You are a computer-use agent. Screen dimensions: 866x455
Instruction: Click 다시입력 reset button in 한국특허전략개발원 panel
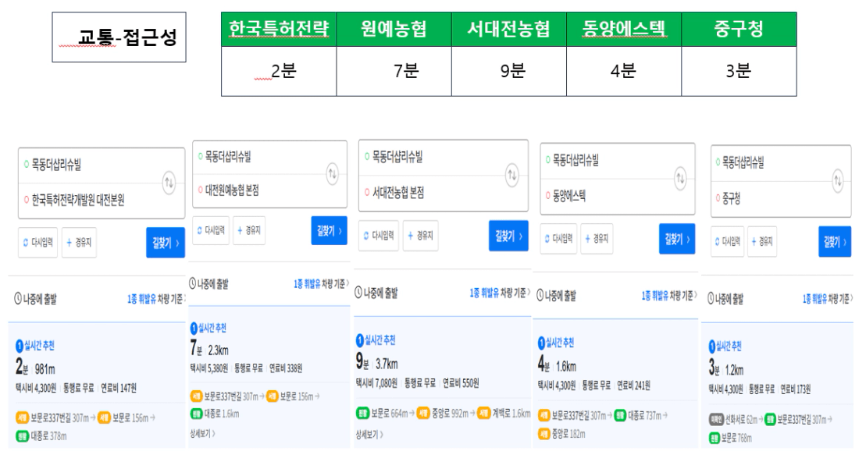tap(37, 242)
